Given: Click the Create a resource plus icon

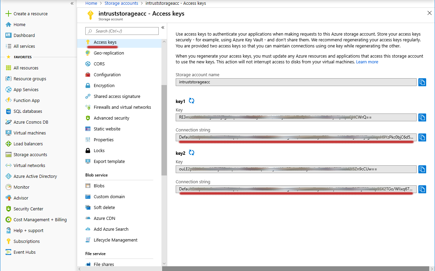Looking at the screenshot, I should tap(8, 14).
